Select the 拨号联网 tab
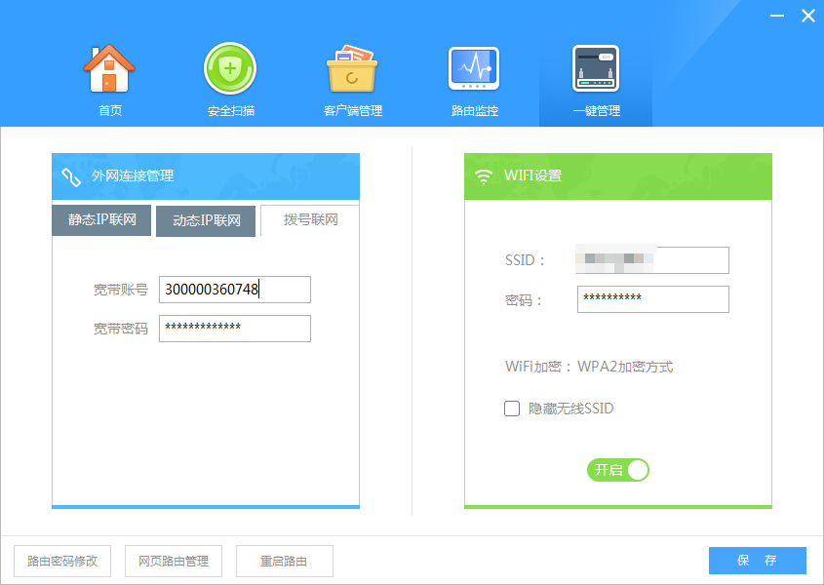This screenshot has width=824, height=585. 308,220
